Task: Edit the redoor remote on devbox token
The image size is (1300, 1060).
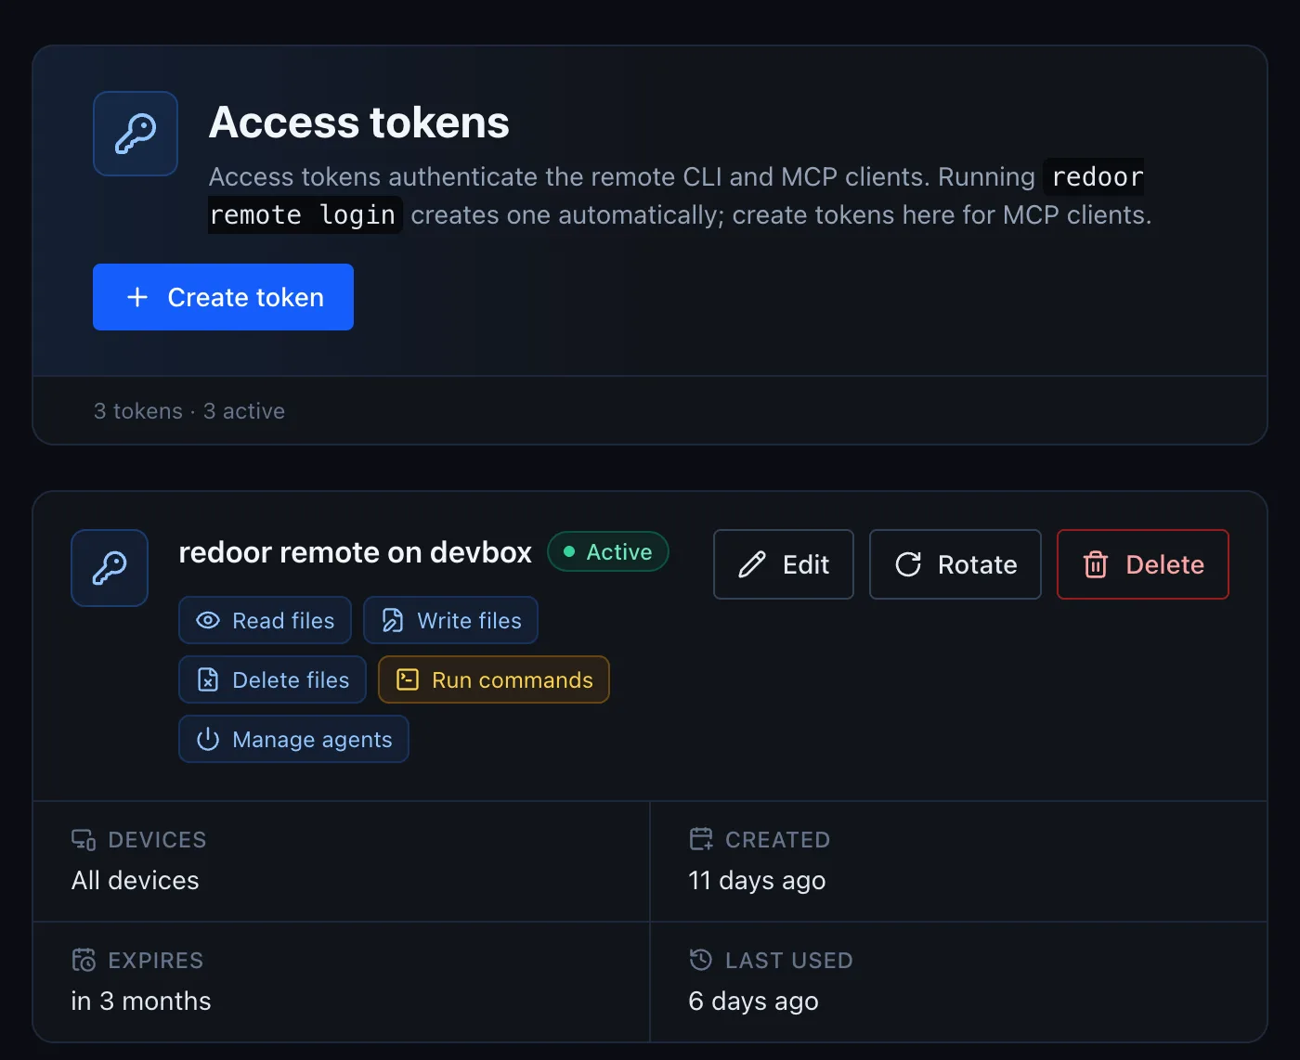Action: pyautogui.click(x=784, y=564)
